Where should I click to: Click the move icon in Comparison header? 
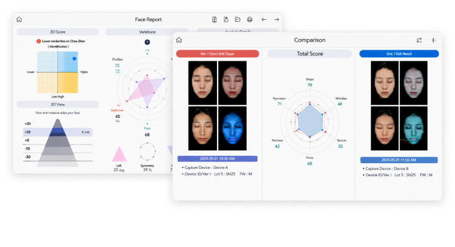pyautogui.click(x=433, y=40)
